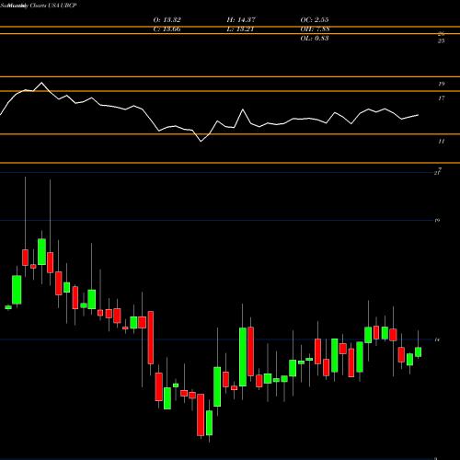Click the '14' price axis label in candlestick panel

(437, 339)
